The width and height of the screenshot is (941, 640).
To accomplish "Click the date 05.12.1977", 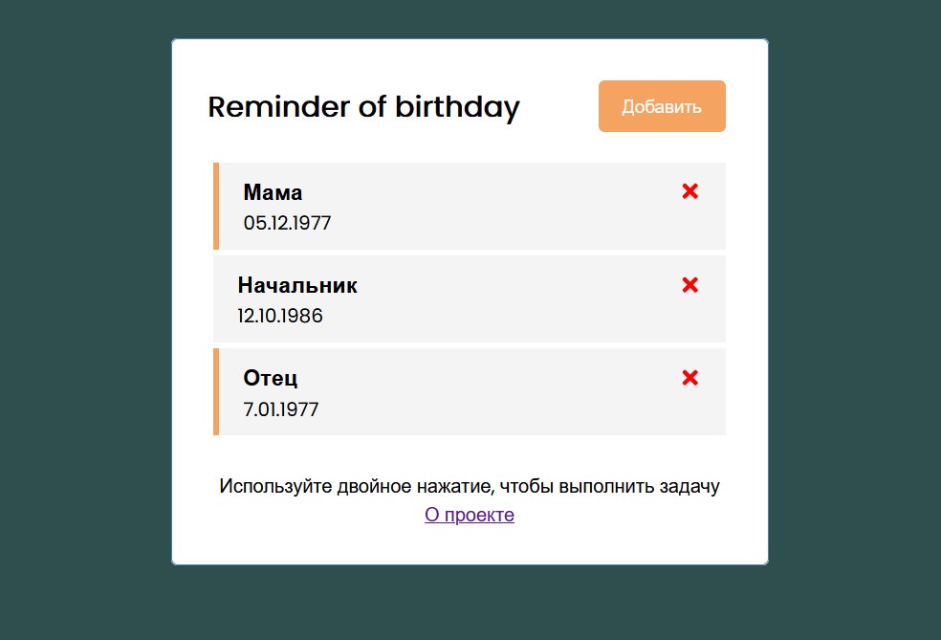I will [286, 223].
